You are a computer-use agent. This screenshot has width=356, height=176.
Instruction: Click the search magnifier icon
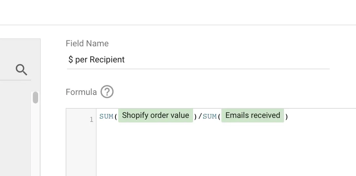21,70
